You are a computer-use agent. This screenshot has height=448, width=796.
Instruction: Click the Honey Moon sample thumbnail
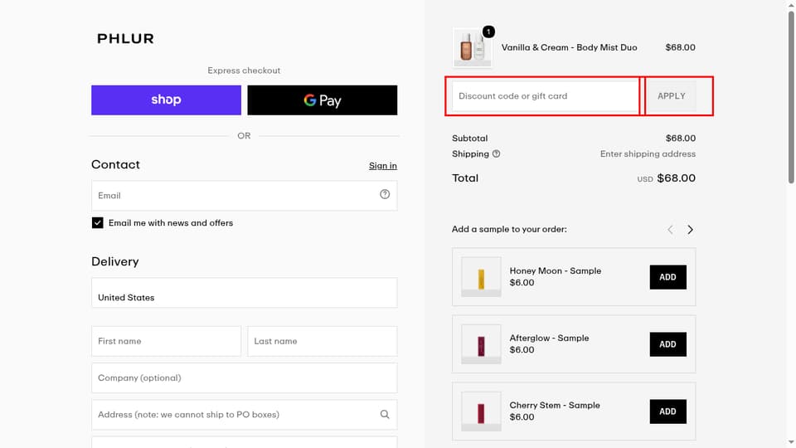point(481,277)
